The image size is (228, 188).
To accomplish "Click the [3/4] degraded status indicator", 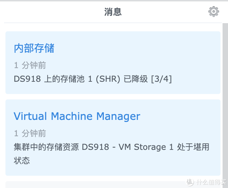I will click(x=161, y=79).
